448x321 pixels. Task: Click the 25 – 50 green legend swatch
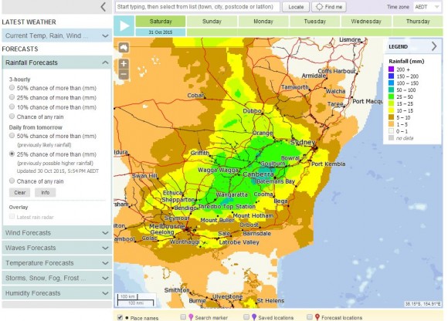(391, 96)
